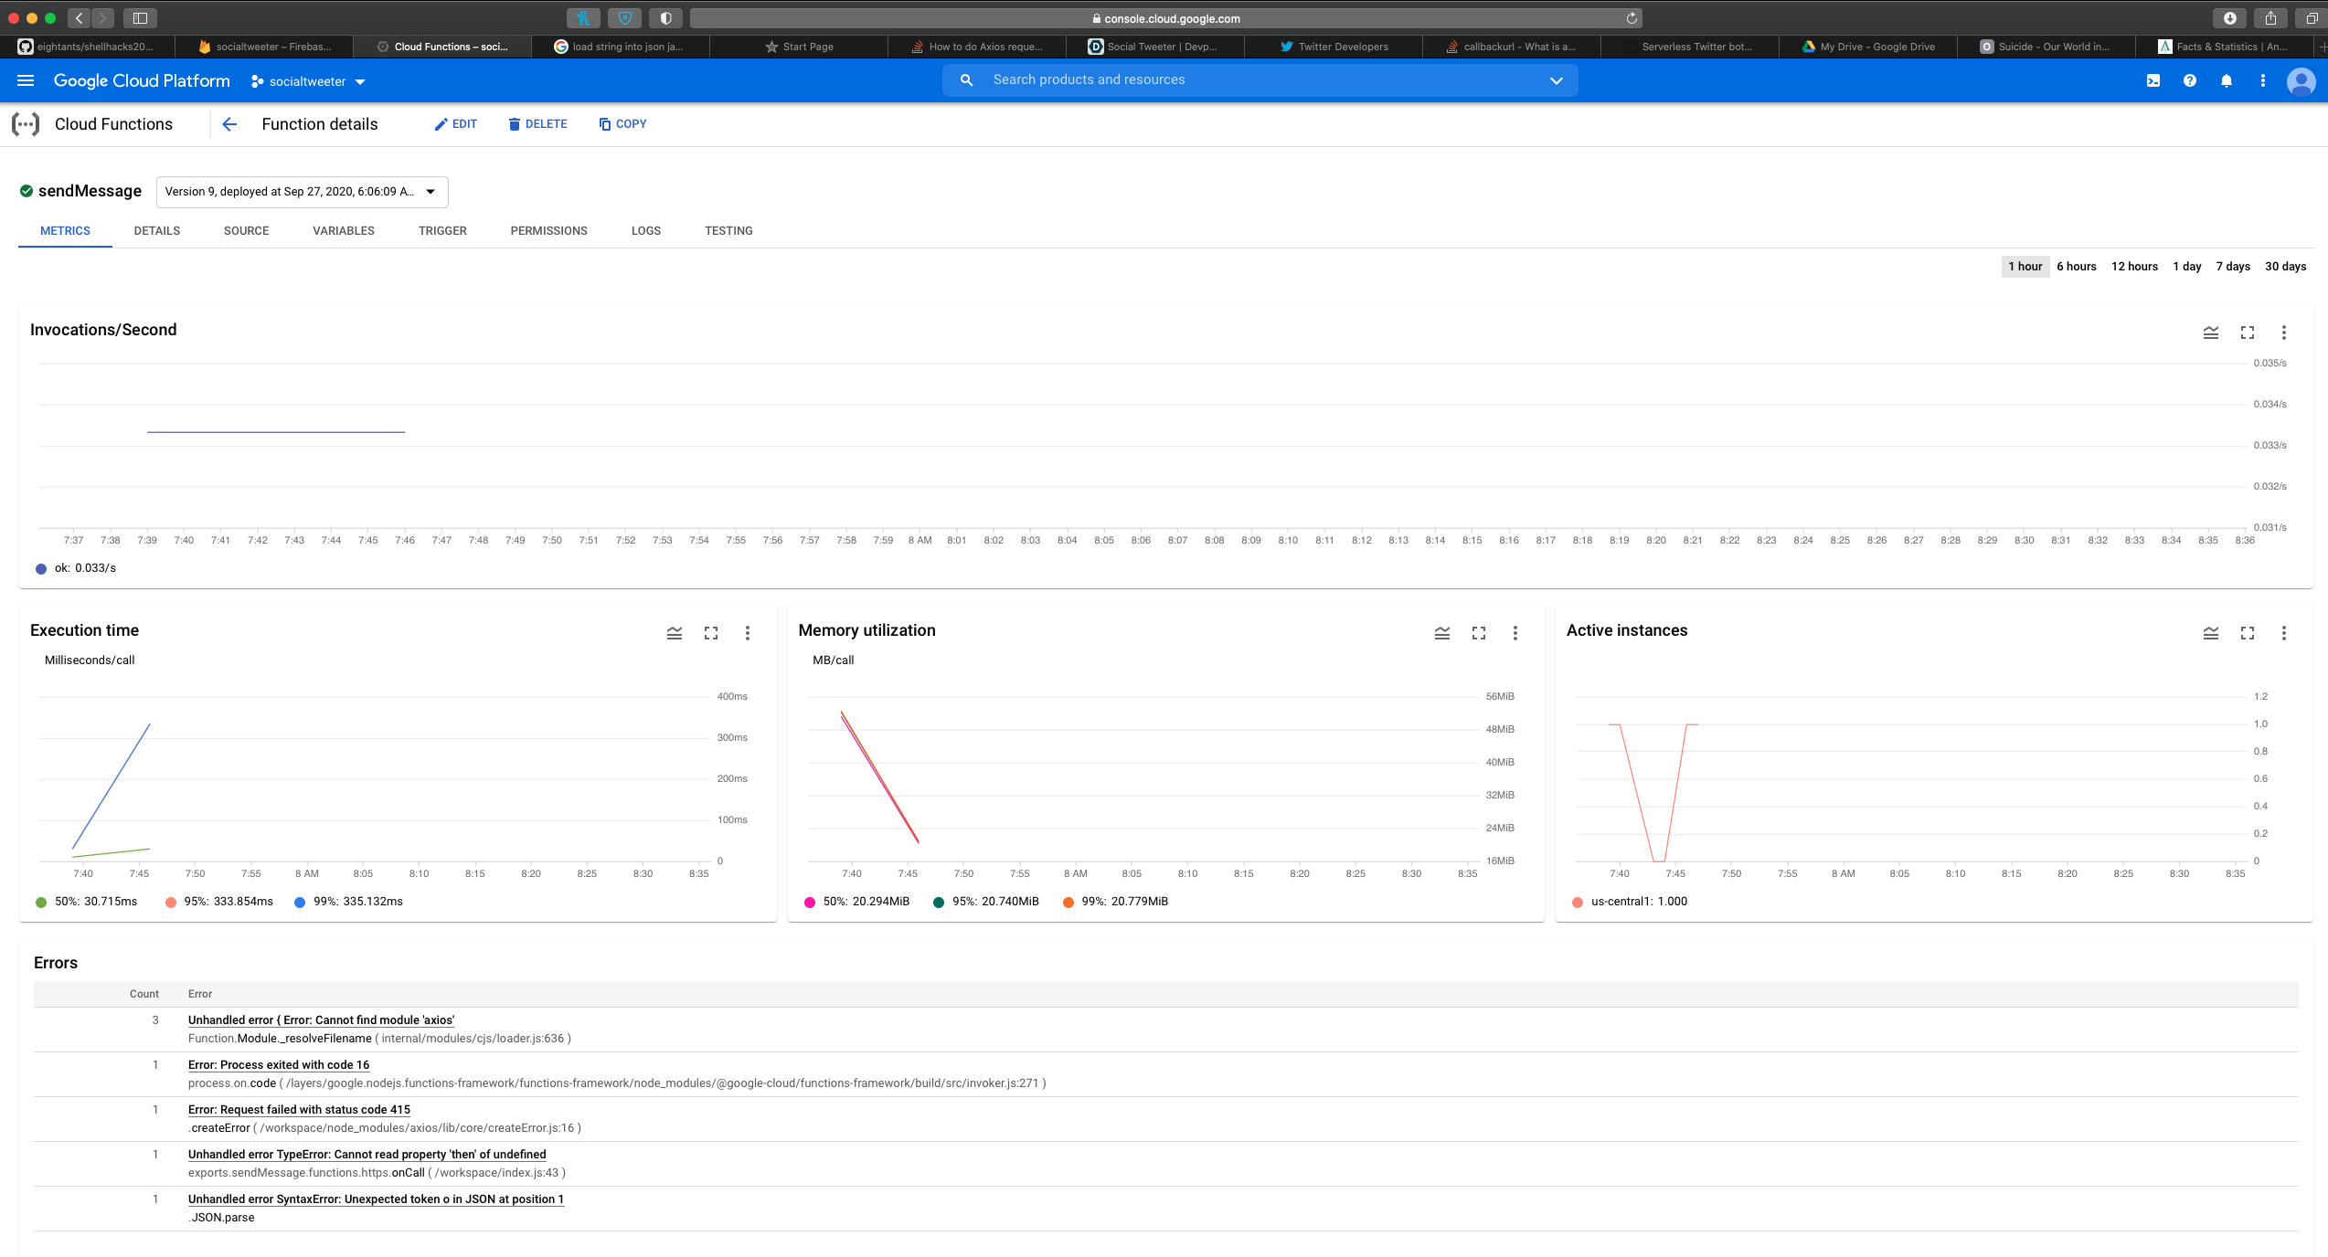Select the 1 hour time range
This screenshot has width=2328, height=1257.
(2025, 267)
